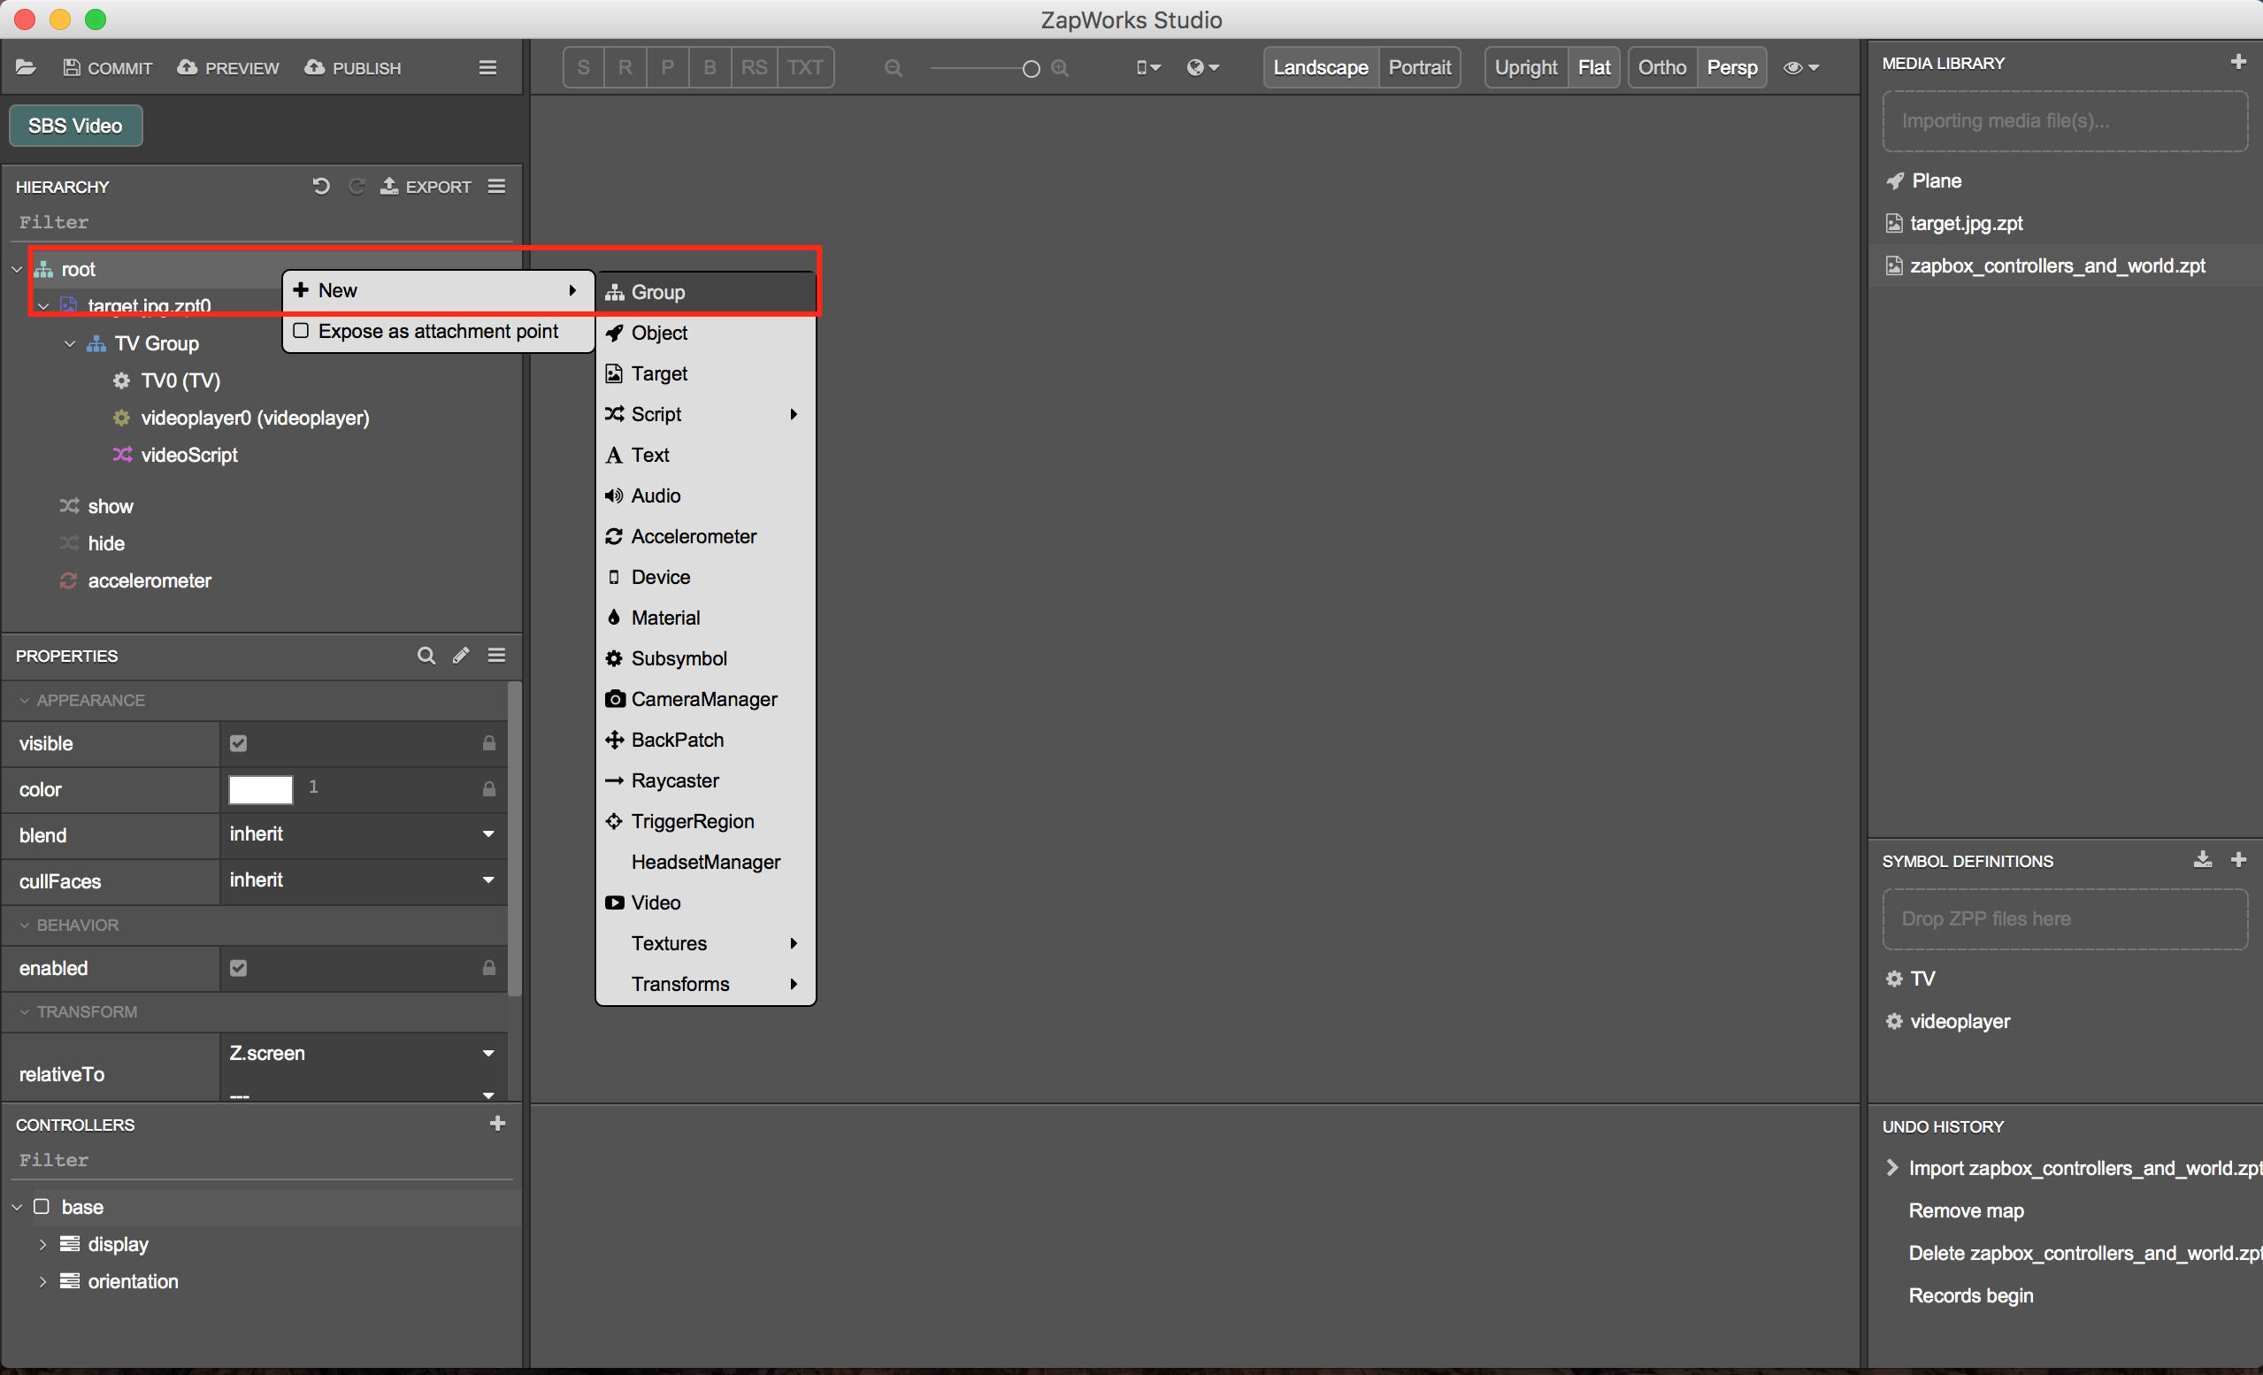
Task: Add a new controller with plus icon
Action: click(x=497, y=1124)
